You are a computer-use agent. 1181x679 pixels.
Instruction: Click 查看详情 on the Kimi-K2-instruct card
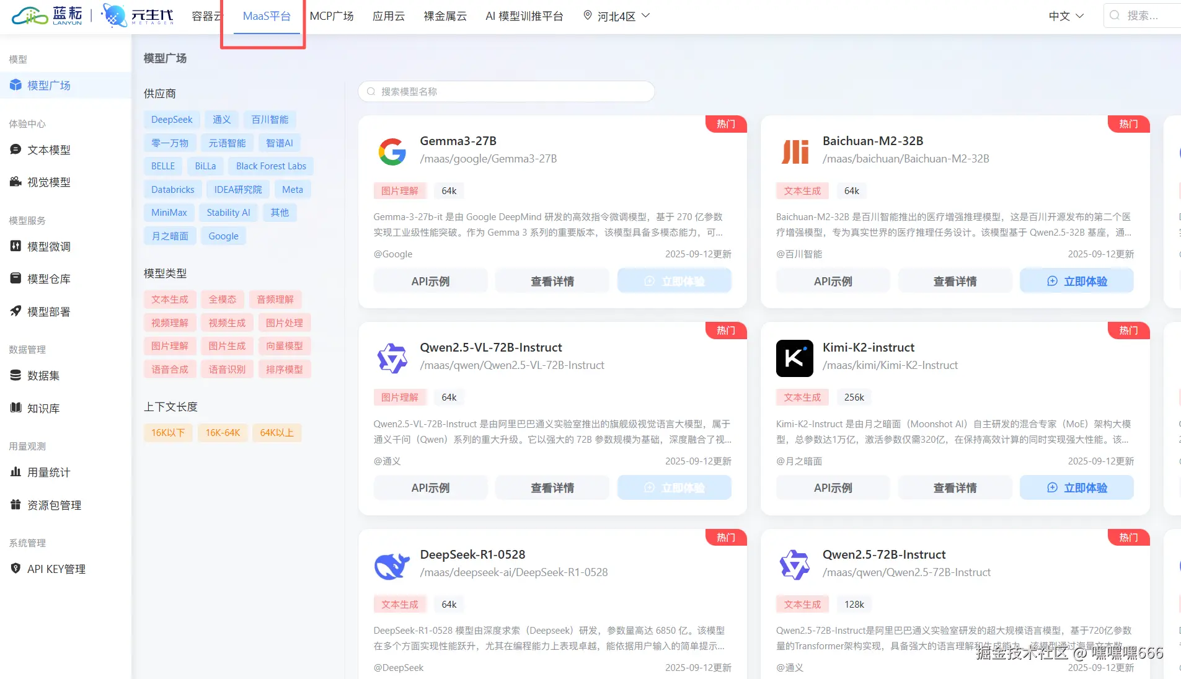tap(955, 487)
